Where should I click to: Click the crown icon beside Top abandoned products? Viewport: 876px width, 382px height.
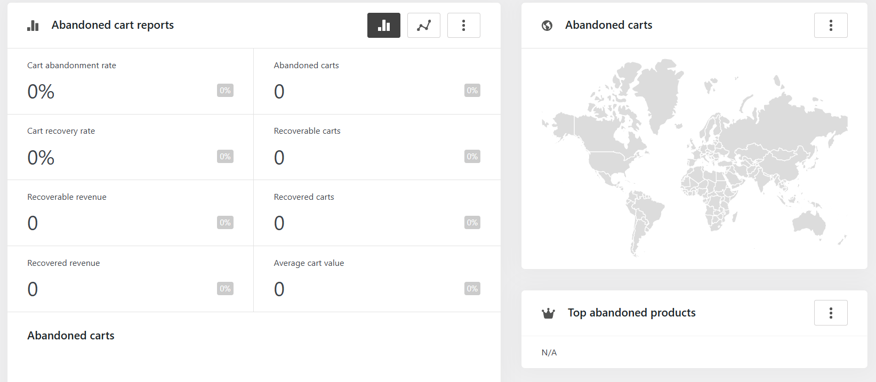548,313
